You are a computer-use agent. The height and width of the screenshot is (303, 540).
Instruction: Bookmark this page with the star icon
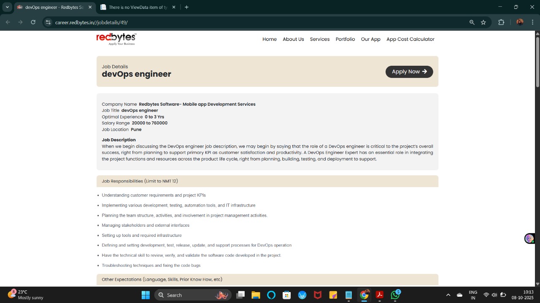[483, 22]
